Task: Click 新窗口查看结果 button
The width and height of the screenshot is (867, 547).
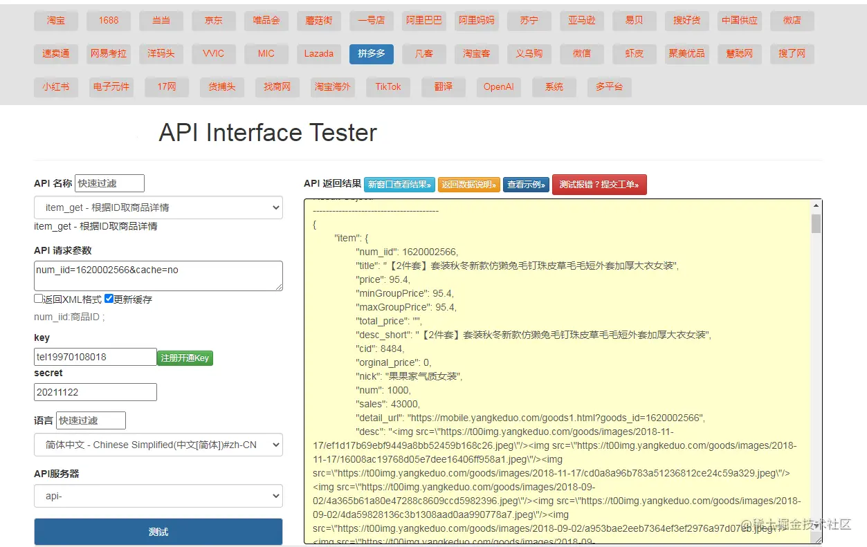Action: tap(399, 185)
